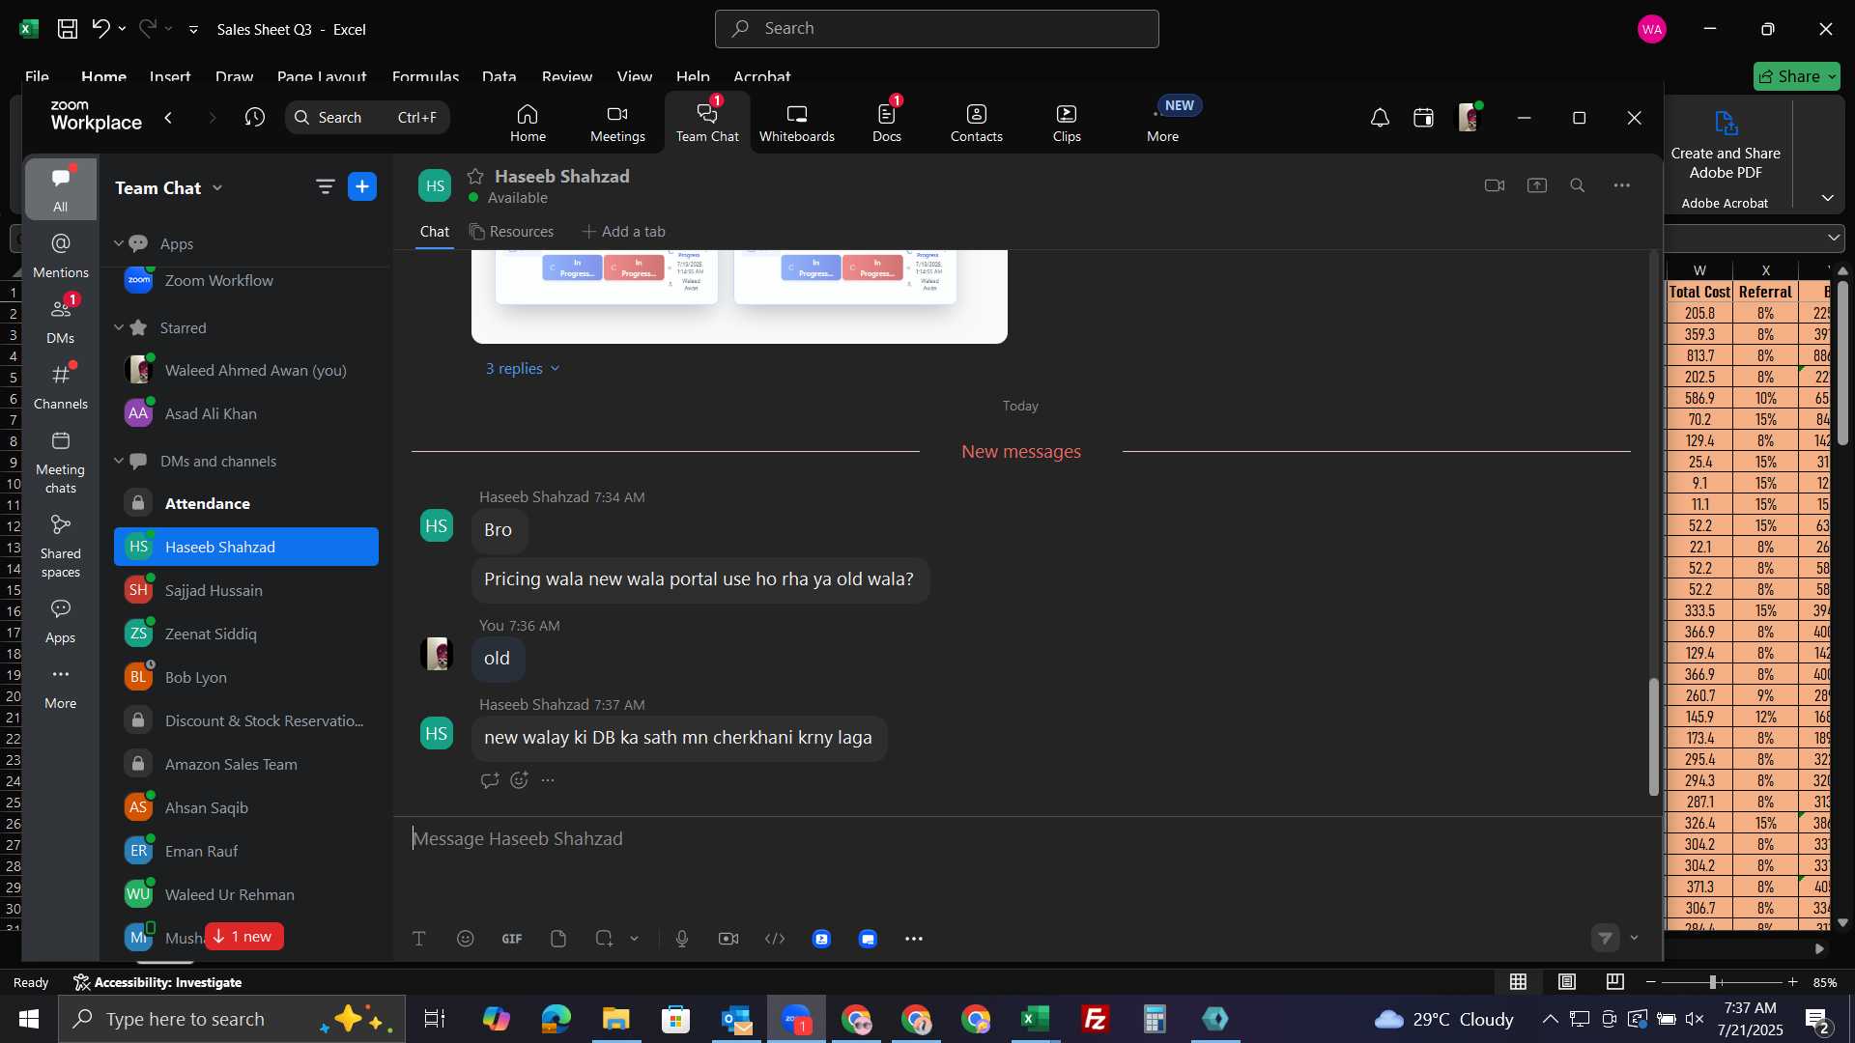Record a video message
1855x1043 pixels.
(728, 939)
